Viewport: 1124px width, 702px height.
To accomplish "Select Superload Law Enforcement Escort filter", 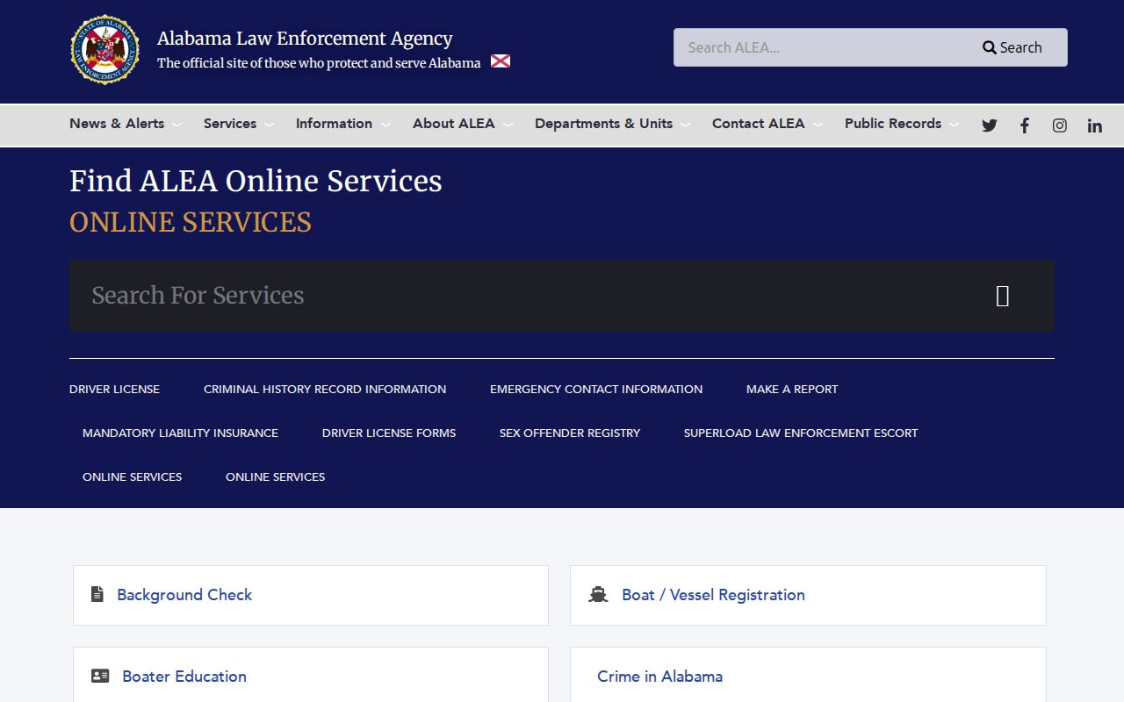I will (x=801, y=433).
